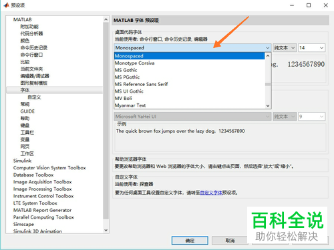Select Computer Vision System Toolbox
Image resolution: width=334 pixels, height=250 pixels.
coord(49,168)
